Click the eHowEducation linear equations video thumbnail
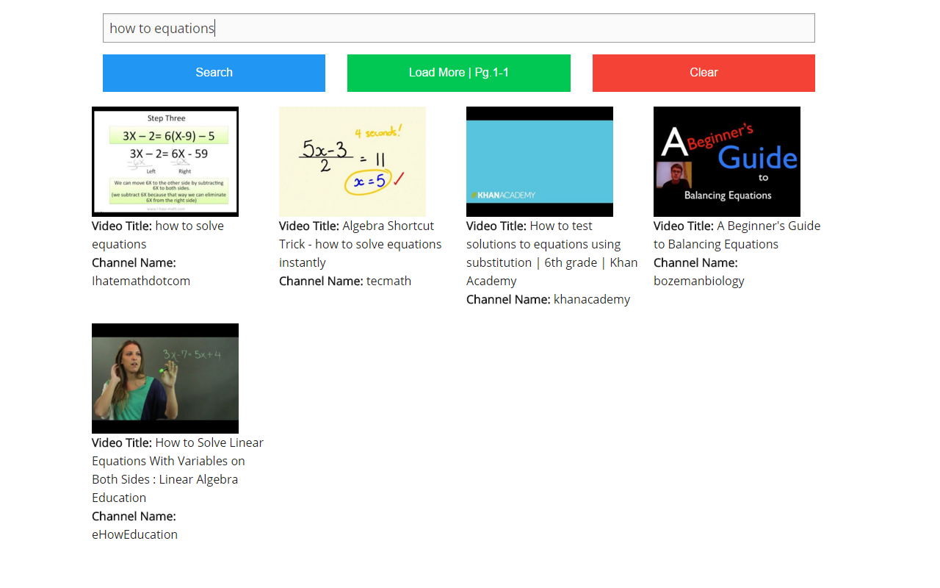The image size is (940, 588). pos(164,378)
